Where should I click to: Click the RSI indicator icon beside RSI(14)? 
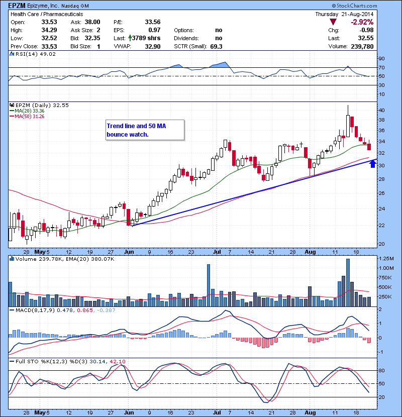pyautogui.click(x=12, y=54)
